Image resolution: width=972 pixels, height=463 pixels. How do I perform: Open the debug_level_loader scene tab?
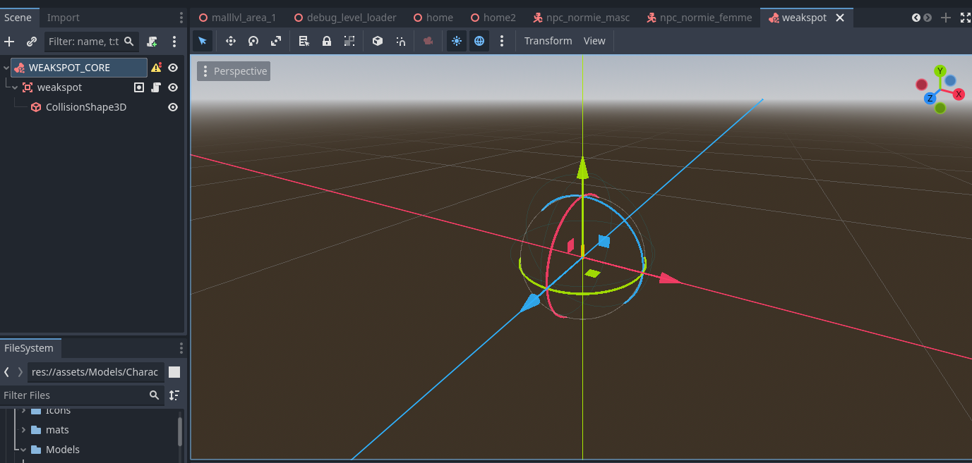[345, 18]
